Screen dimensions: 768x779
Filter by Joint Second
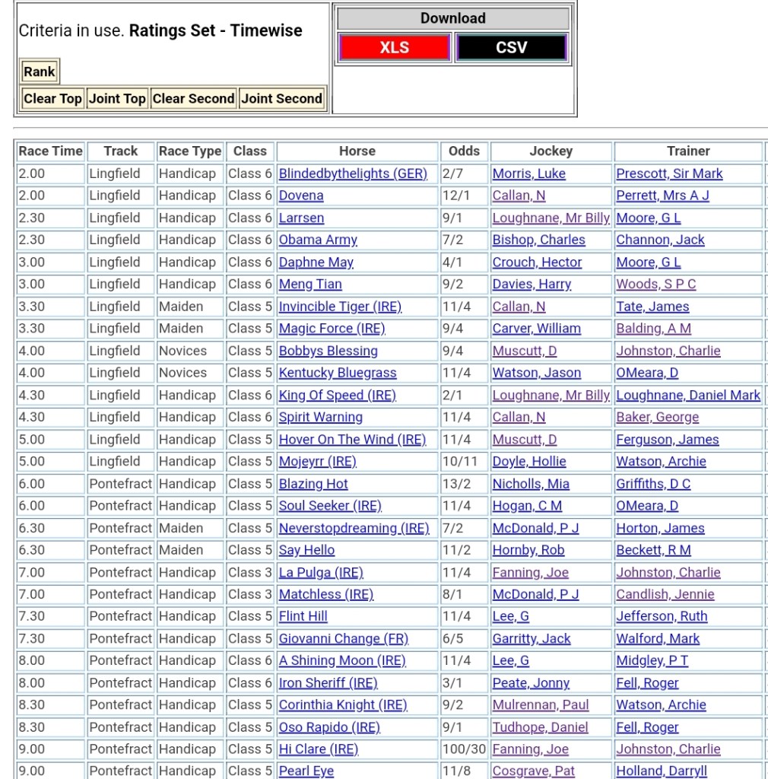tap(281, 98)
